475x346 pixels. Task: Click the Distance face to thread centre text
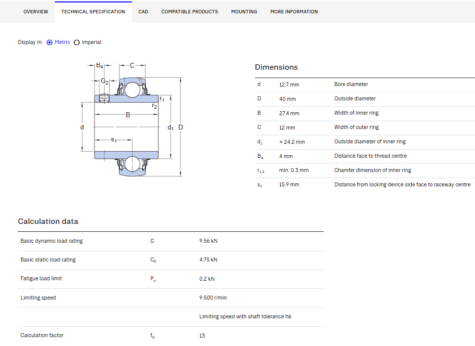[371, 156]
